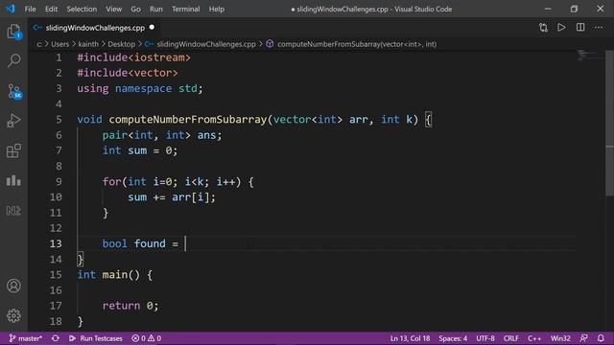Click 'computeNumberFromSubarray' function name in code
Screen dimensions: 614x345
188,120
